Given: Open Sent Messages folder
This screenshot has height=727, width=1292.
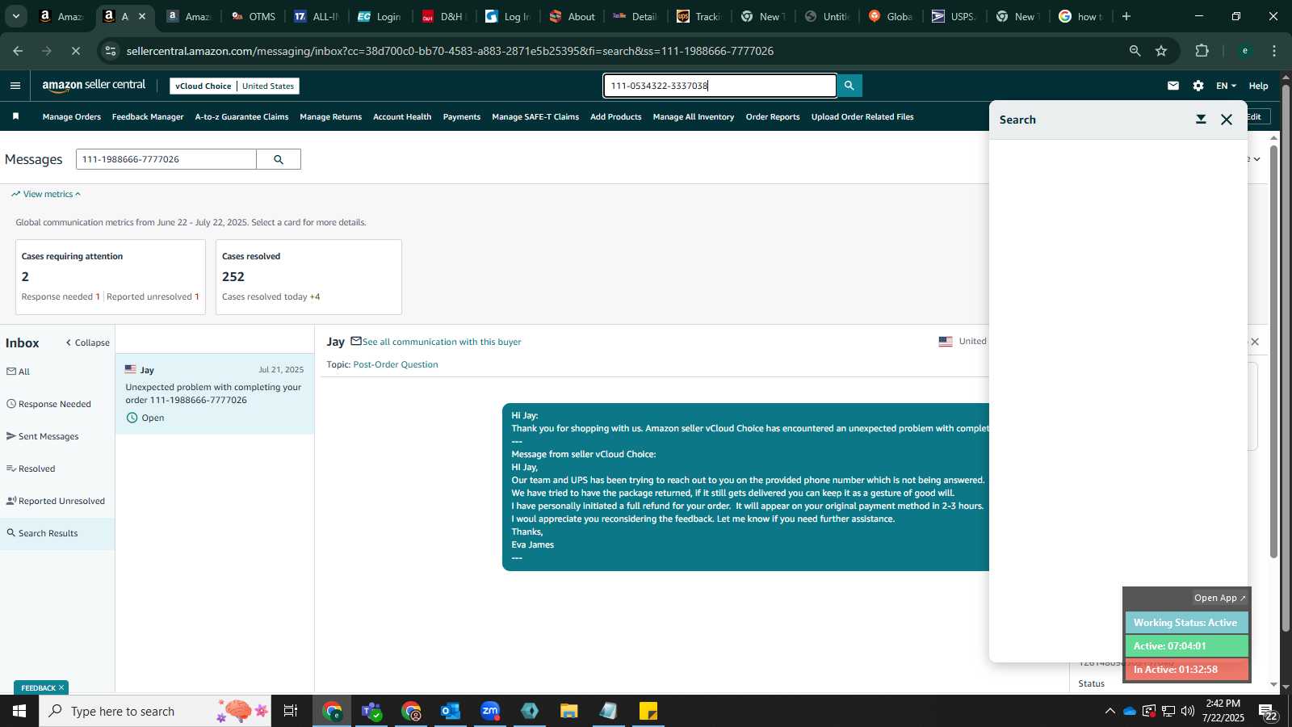Looking at the screenshot, I should (43, 436).
